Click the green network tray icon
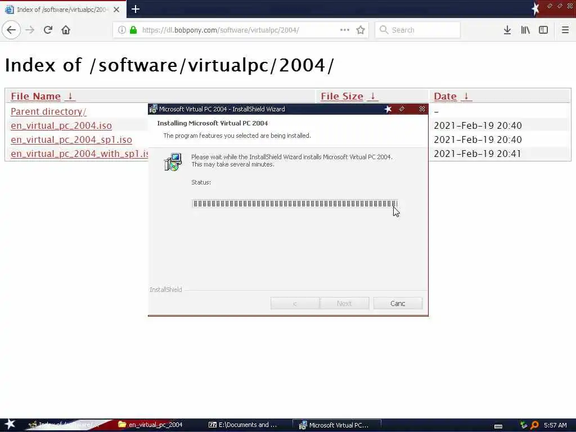 click(524, 425)
